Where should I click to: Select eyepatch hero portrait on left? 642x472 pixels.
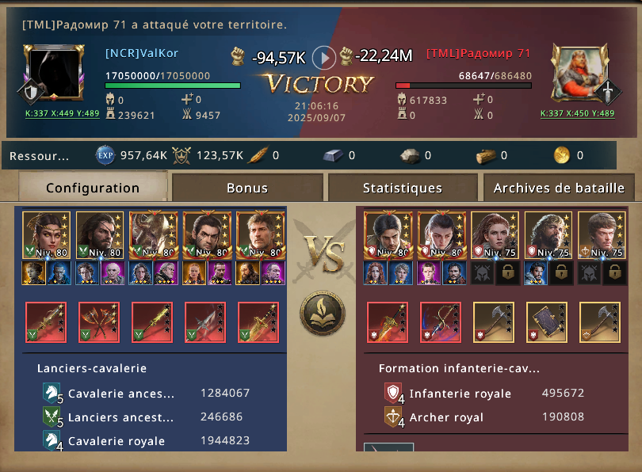100,235
